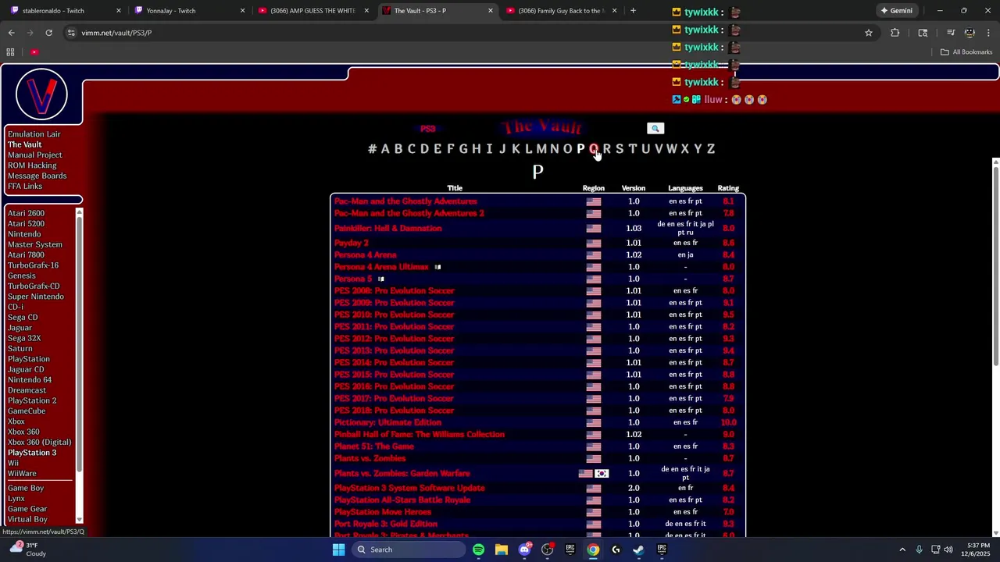Open Plants vs. Zombies: Garden Warfare

point(402,473)
